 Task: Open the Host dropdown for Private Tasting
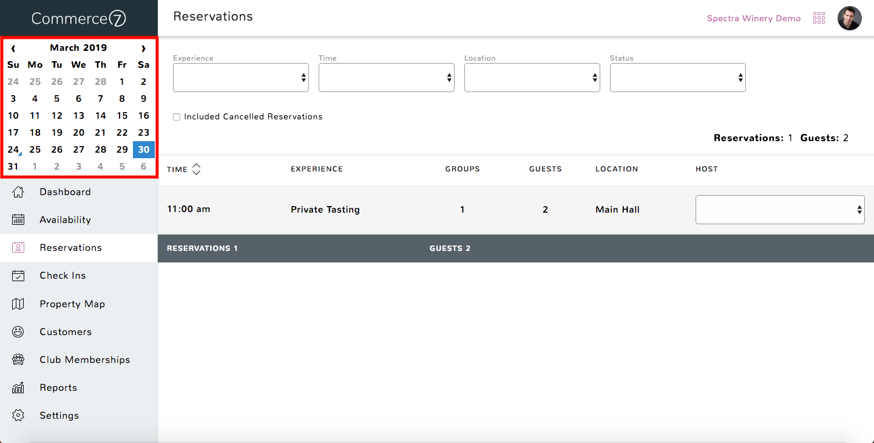pyautogui.click(x=780, y=210)
